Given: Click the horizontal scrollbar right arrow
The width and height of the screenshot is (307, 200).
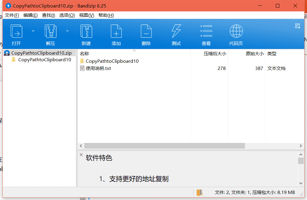Looking at the screenshot, I should [301, 146].
